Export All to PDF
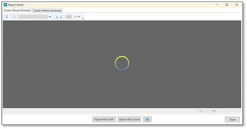 click(x=104, y=119)
